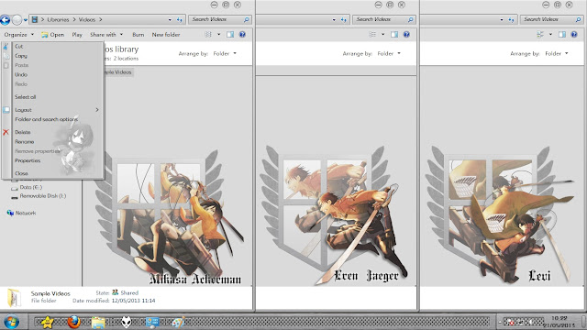Image resolution: width=587 pixels, height=330 pixels.
Task: Expand the Share with dropdown
Action: 106,35
